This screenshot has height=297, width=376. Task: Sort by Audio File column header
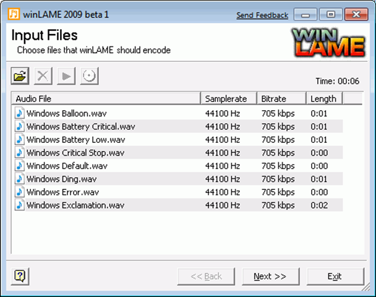pyautogui.click(x=106, y=98)
